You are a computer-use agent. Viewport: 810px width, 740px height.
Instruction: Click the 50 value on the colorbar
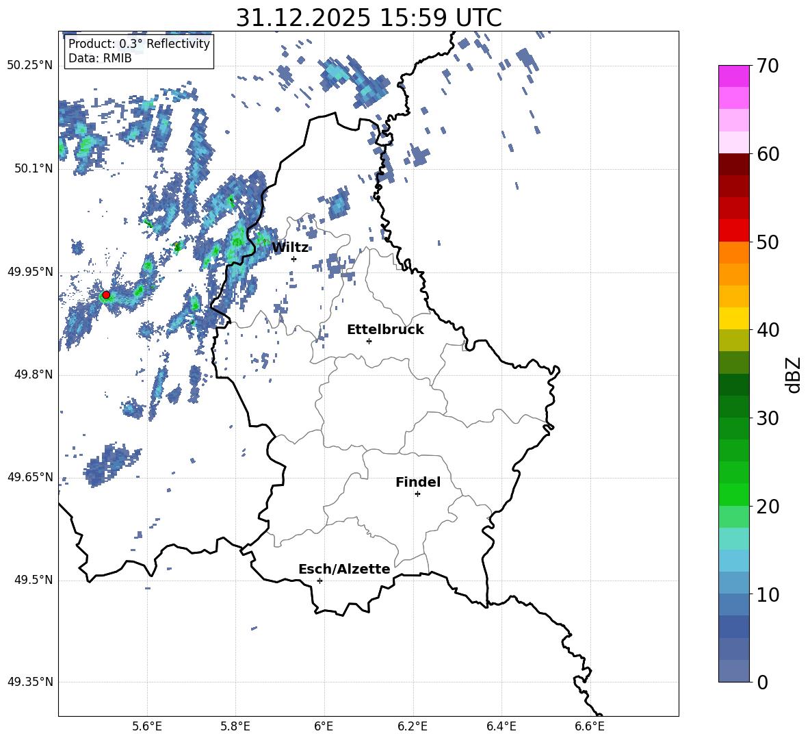tap(768, 242)
